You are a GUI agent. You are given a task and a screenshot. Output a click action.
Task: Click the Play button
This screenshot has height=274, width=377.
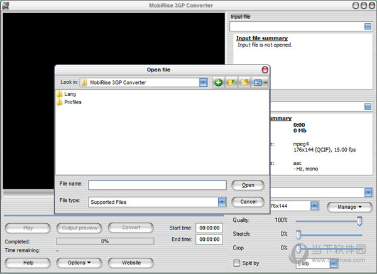28,228
